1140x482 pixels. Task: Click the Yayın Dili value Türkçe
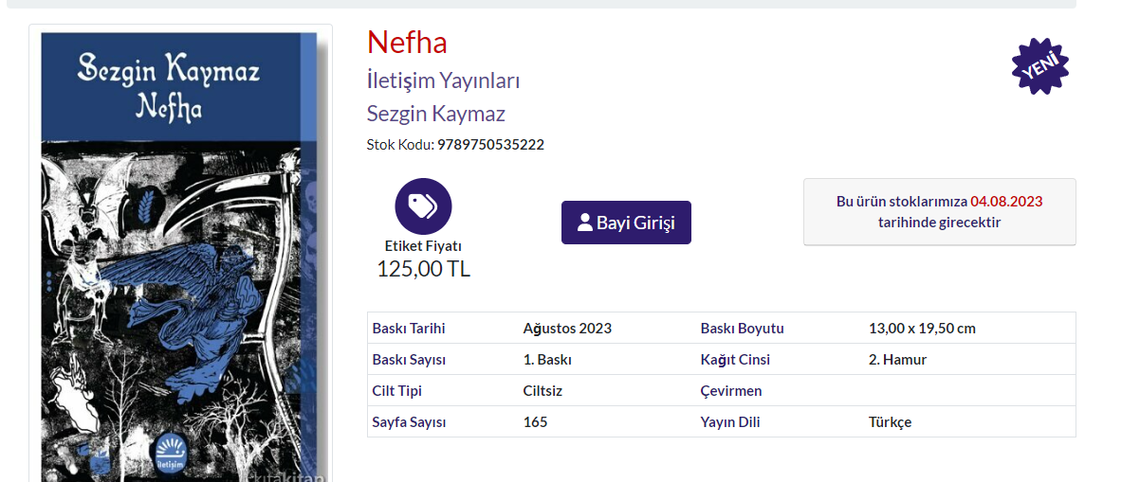click(890, 422)
